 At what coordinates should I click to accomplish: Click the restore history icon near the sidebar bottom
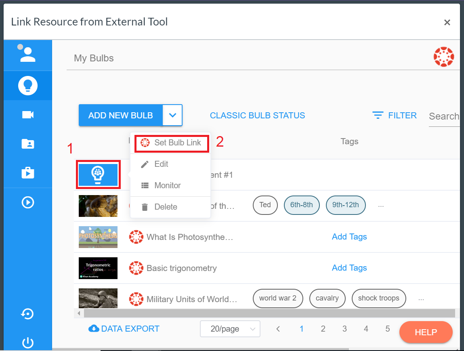pos(28,314)
